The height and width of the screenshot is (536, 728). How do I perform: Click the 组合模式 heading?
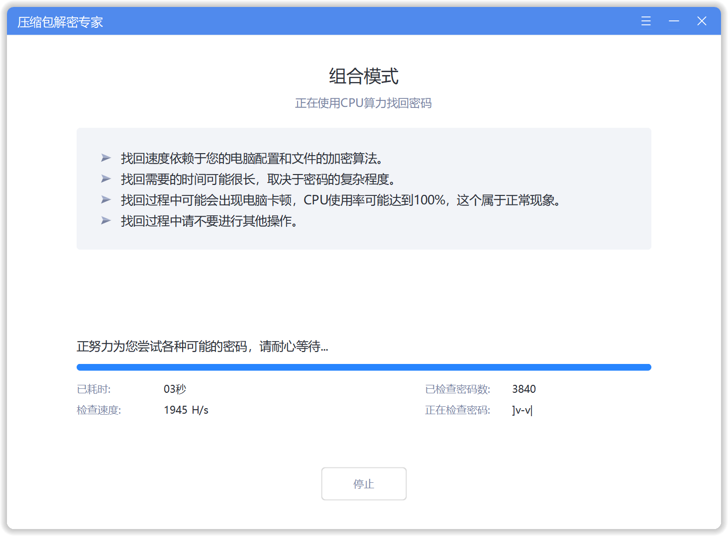point(364,77)
